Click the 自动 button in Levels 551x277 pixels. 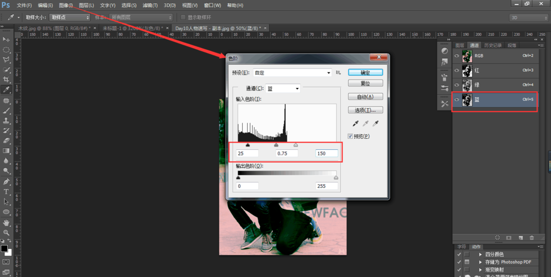tap(365, 97)
